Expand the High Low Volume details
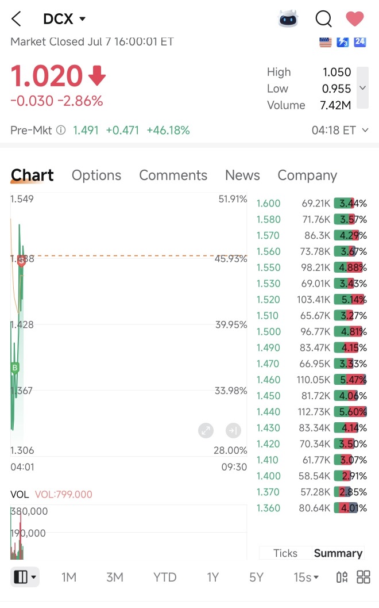The image size is (379, 608). tap(363, 88)
